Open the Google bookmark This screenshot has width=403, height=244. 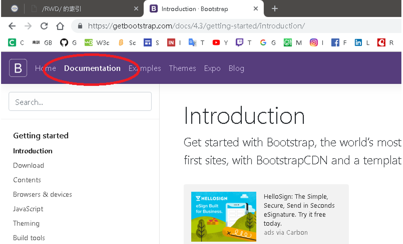point(268,42)
